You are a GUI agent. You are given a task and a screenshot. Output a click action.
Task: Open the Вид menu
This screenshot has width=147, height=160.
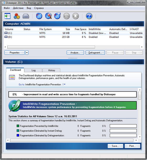29,8
